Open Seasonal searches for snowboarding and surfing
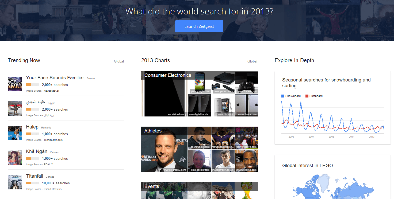394x199 pixels. (326, 83)
